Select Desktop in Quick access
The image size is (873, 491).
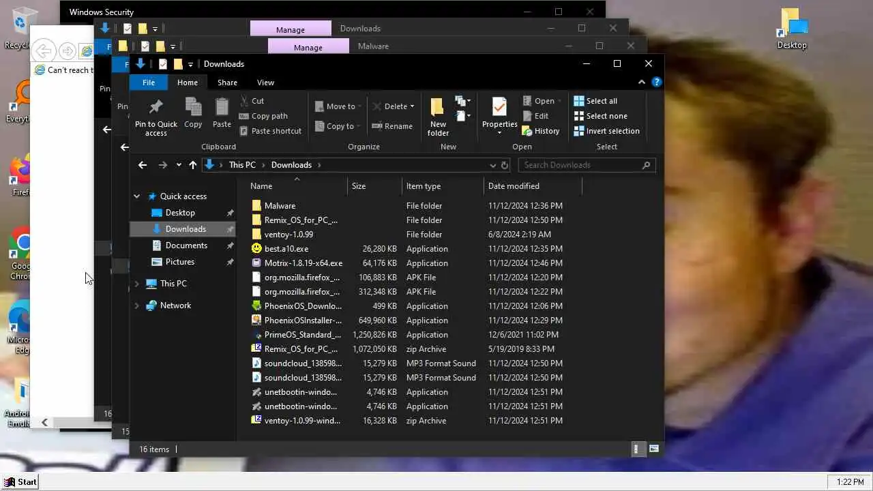(x=180, y=213)
